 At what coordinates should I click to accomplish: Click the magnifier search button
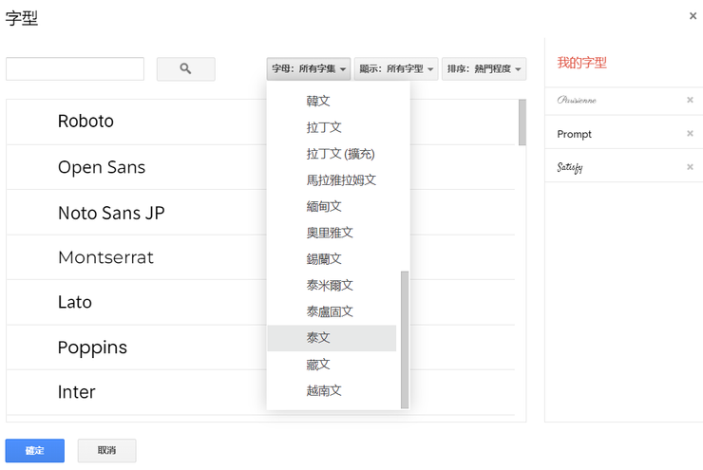(x=185, y=69)
